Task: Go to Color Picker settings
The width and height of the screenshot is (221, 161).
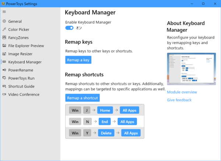Action: [30, 29]
